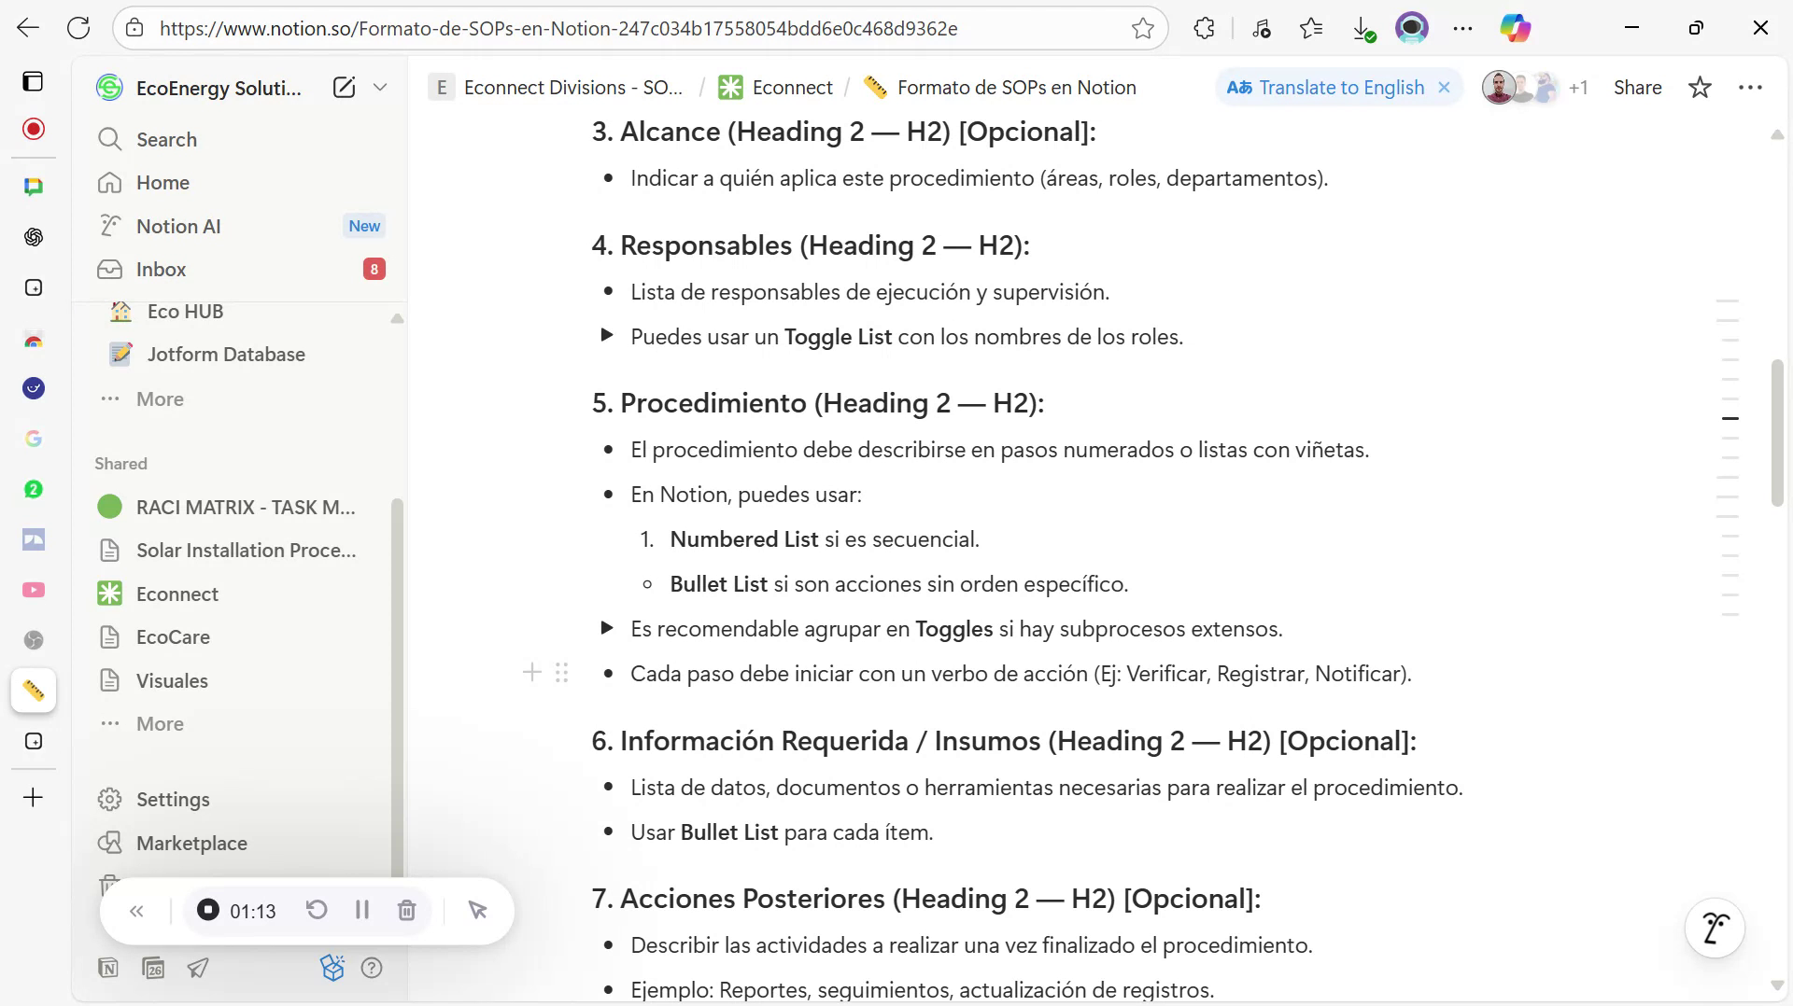This screenshot has height=1006, width=1793.
Task: Delete the recording using the trash icon
Action: coord(407,910)
